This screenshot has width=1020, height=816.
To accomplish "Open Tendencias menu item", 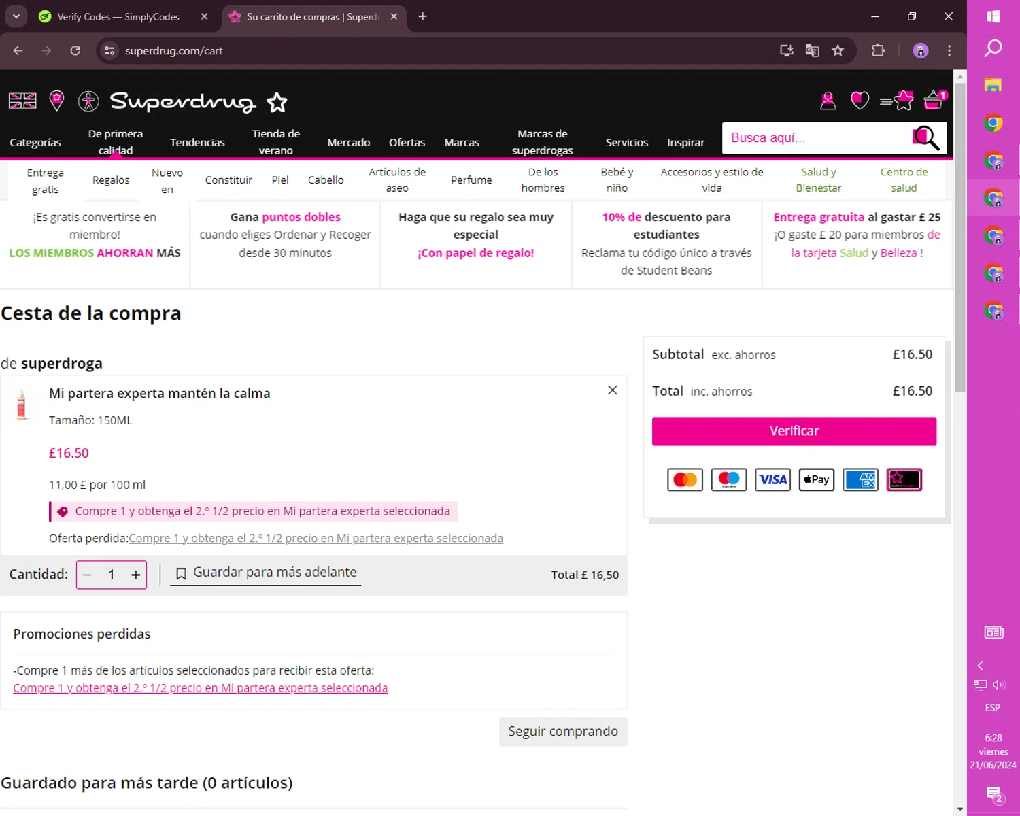I will [x=197, y=142].
